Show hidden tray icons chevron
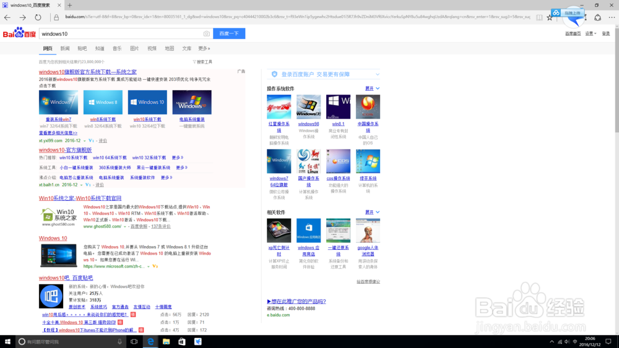The image size is (619, 348). pos(552,342)
